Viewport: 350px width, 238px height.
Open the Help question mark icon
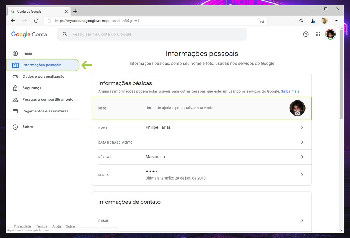click(x=306, y=34)
